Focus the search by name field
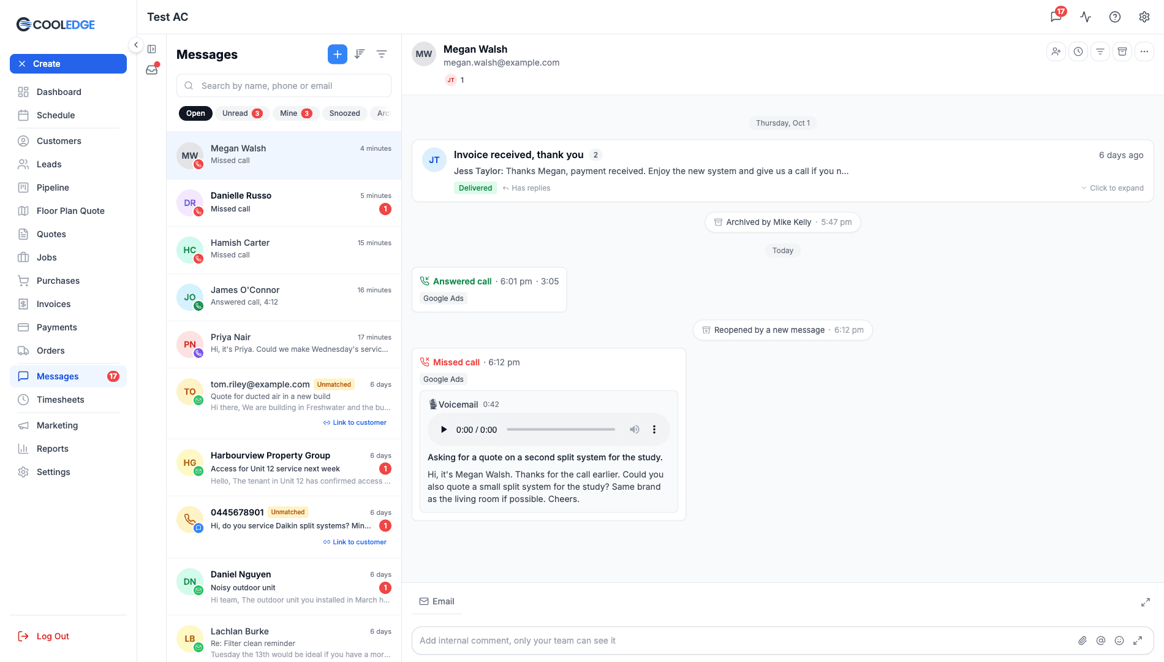Screen dimensions: 1164x662 click(284, 86)
